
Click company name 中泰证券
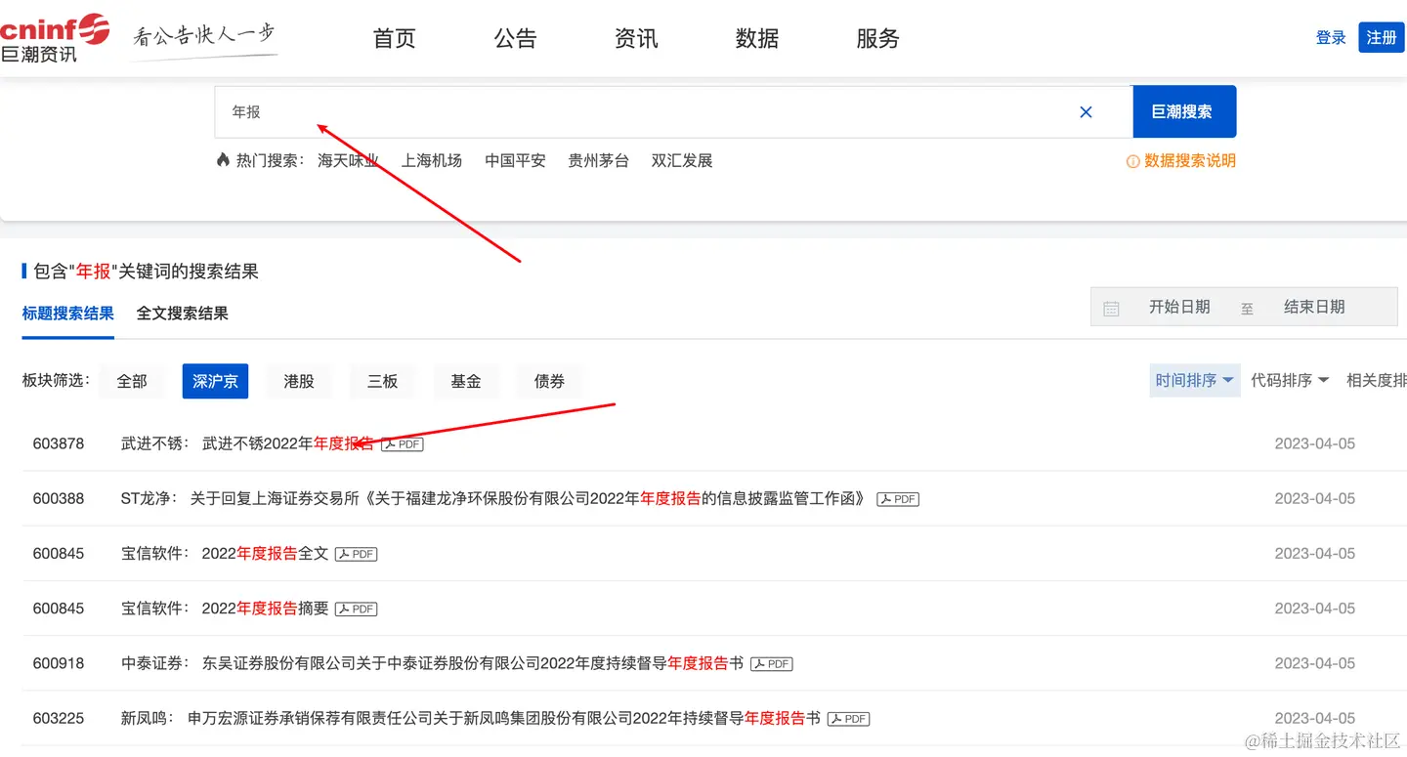coord(151,663)
